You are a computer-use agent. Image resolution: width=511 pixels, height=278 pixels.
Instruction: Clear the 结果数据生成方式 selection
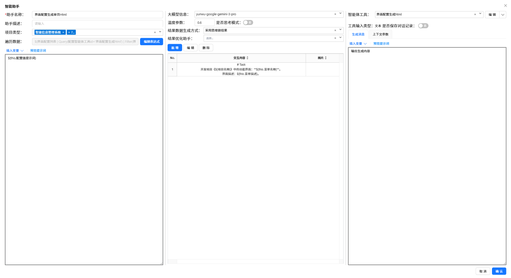[335, 30]
